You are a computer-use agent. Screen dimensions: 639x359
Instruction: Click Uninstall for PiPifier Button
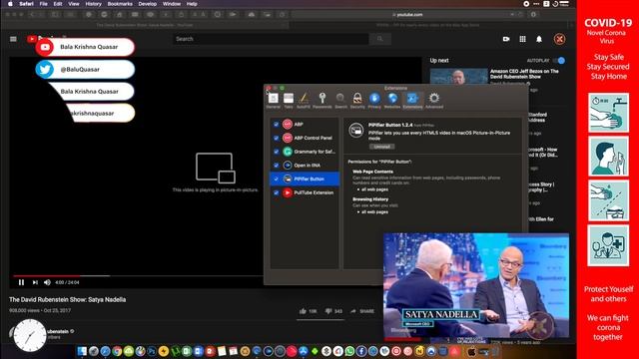(381, 147)
